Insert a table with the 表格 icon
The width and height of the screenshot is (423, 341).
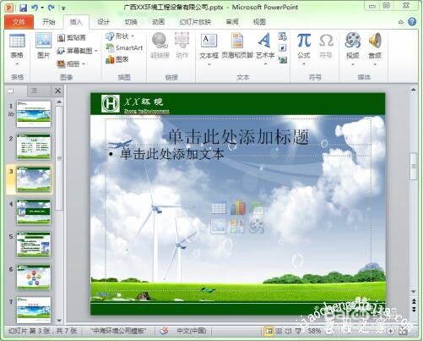[17, 49]
